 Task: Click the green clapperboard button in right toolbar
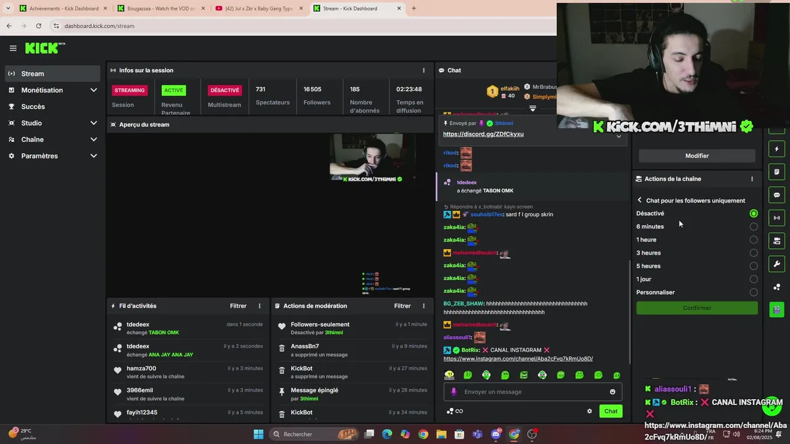click(x=776, y=310)
